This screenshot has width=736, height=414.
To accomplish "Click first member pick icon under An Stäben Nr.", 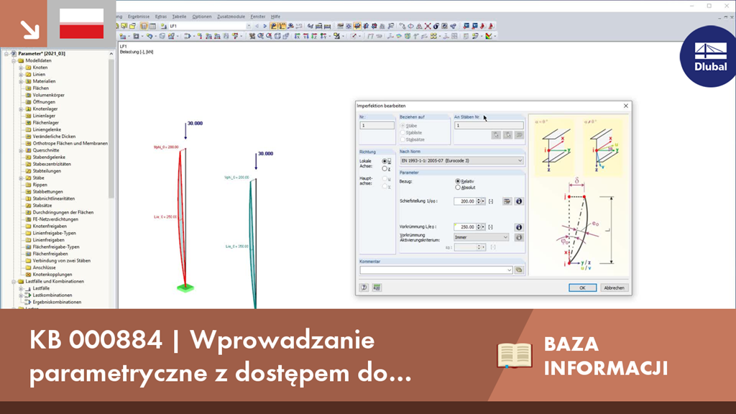I will point(496,135).
